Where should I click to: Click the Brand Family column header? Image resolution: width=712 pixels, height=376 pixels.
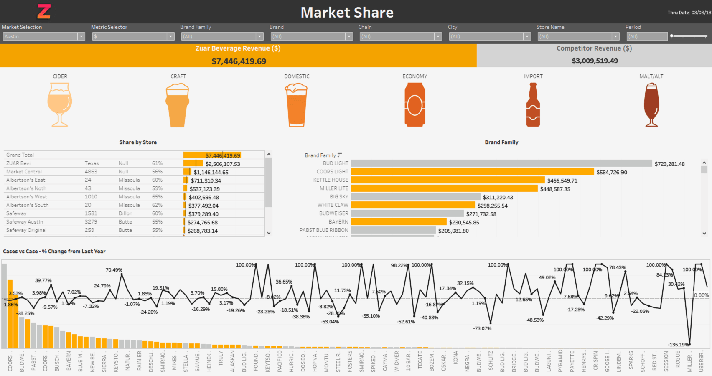coord(320,155)
